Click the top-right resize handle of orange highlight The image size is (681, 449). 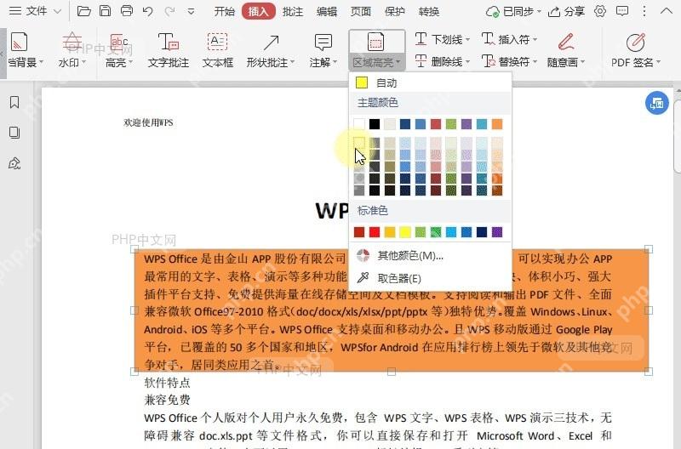click(x=649, y=249)
